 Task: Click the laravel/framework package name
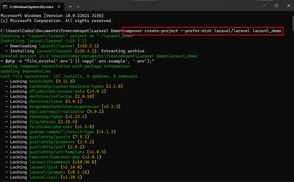pyautogui.click(x=50, y=162)
